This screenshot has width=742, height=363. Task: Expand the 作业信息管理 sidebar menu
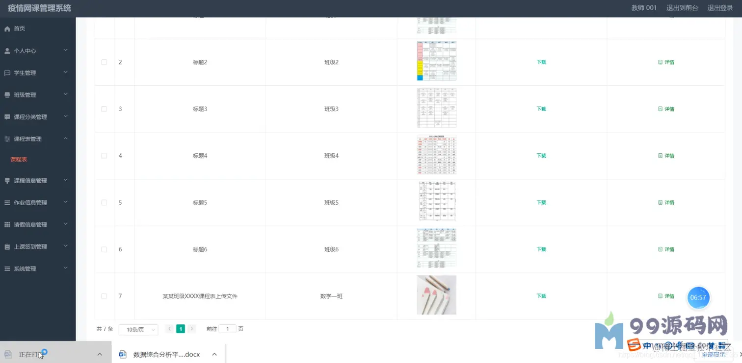click(x=66, y=202)
